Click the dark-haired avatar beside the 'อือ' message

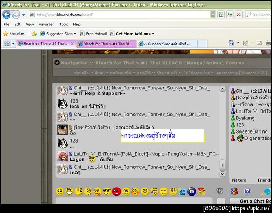63,130
